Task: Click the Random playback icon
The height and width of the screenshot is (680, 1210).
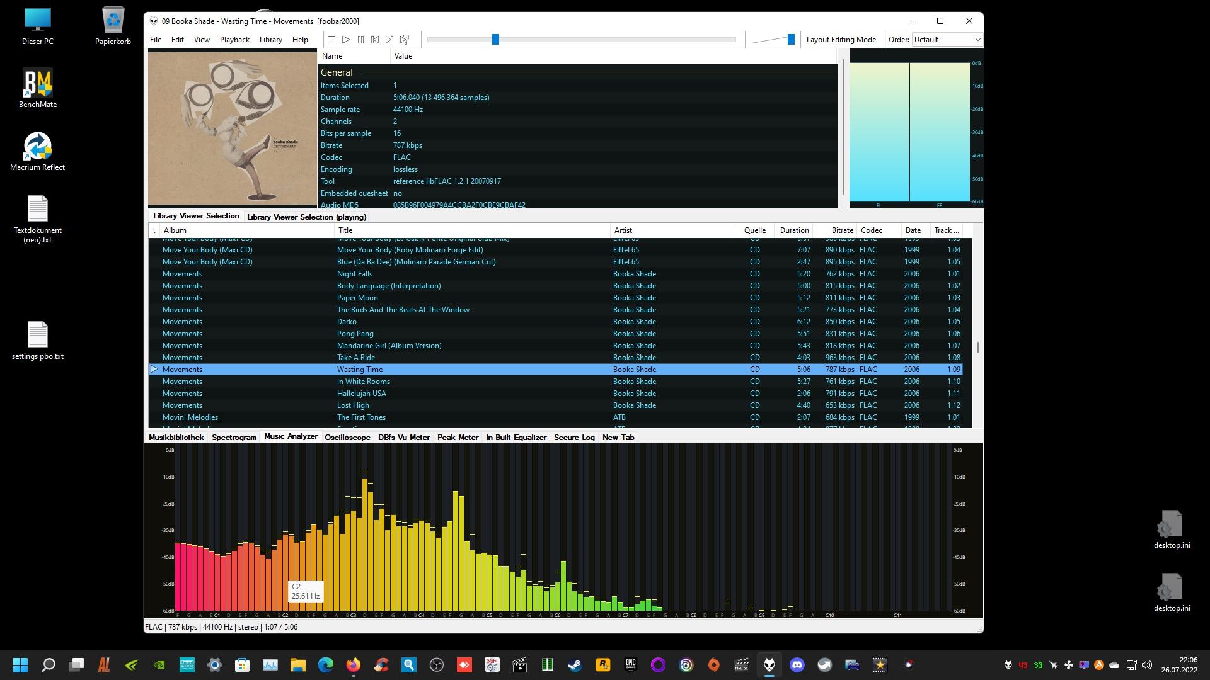Action: (x=405, y=40)
